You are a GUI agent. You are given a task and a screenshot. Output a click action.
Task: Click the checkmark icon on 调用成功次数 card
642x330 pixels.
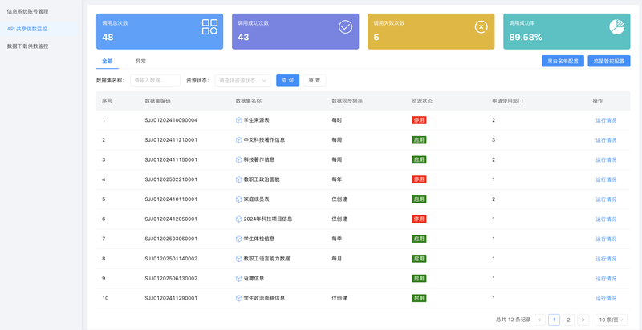point(345,27)
